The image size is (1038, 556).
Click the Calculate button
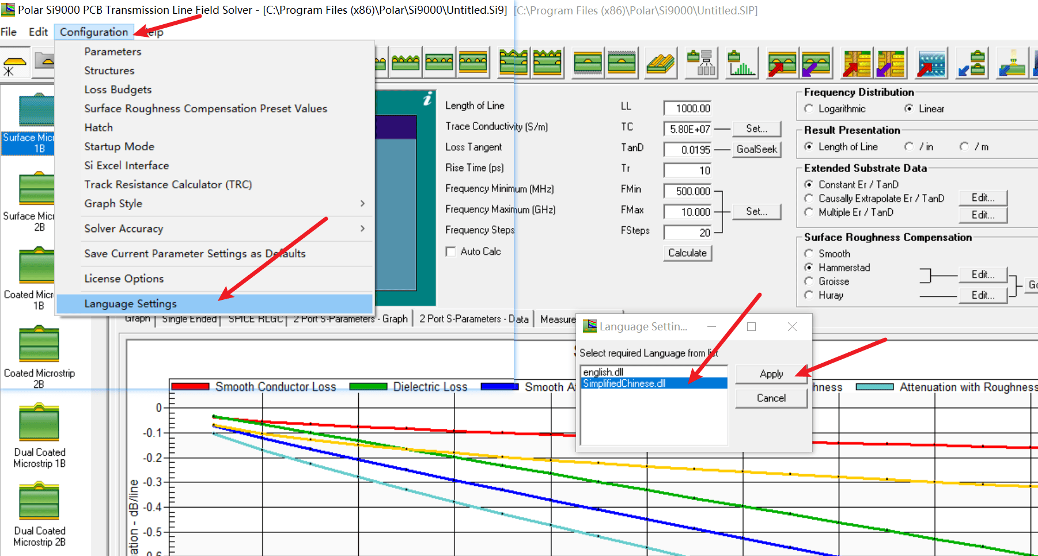point(687,253)
